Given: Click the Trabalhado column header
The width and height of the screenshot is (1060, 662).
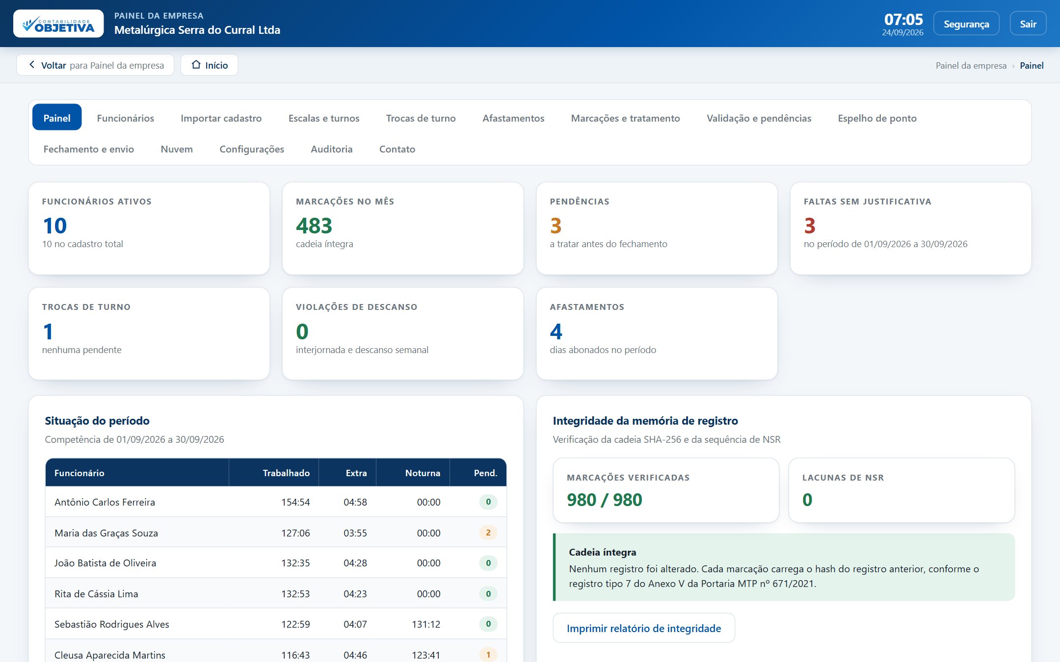Looking at the screenshot, I should 274,473.
